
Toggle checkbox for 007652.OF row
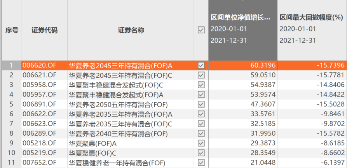[201, 163]
